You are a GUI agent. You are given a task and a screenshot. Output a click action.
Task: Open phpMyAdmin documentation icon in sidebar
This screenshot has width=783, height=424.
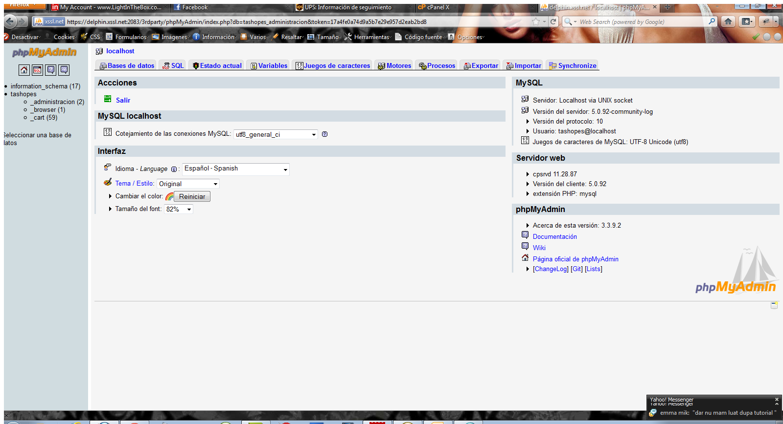(x=50, y=70)
